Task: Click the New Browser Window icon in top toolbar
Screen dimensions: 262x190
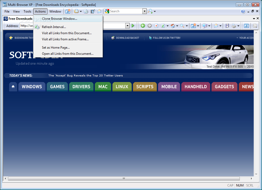Action: coord(68,11)
